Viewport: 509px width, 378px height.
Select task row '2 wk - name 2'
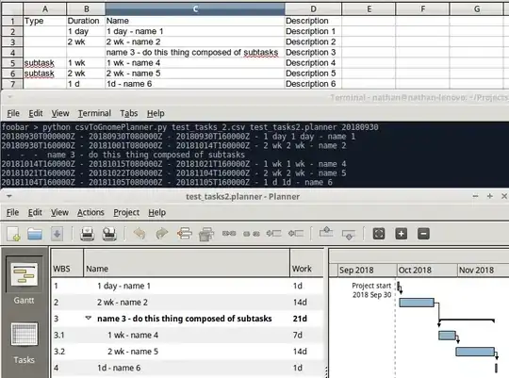(x=188, y=302)
